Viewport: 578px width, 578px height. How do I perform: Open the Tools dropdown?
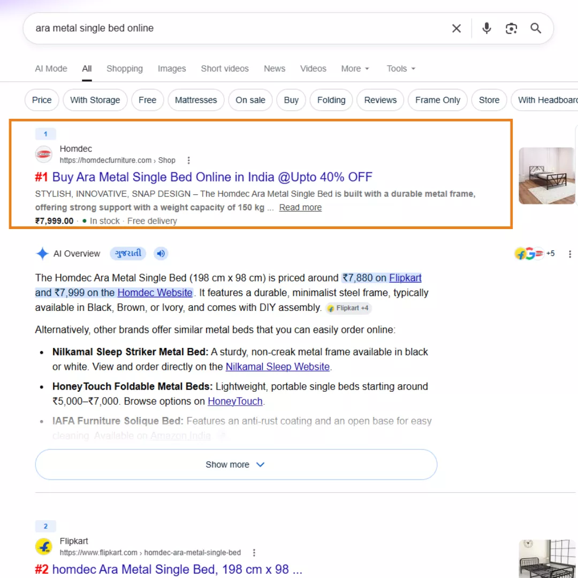401,69
